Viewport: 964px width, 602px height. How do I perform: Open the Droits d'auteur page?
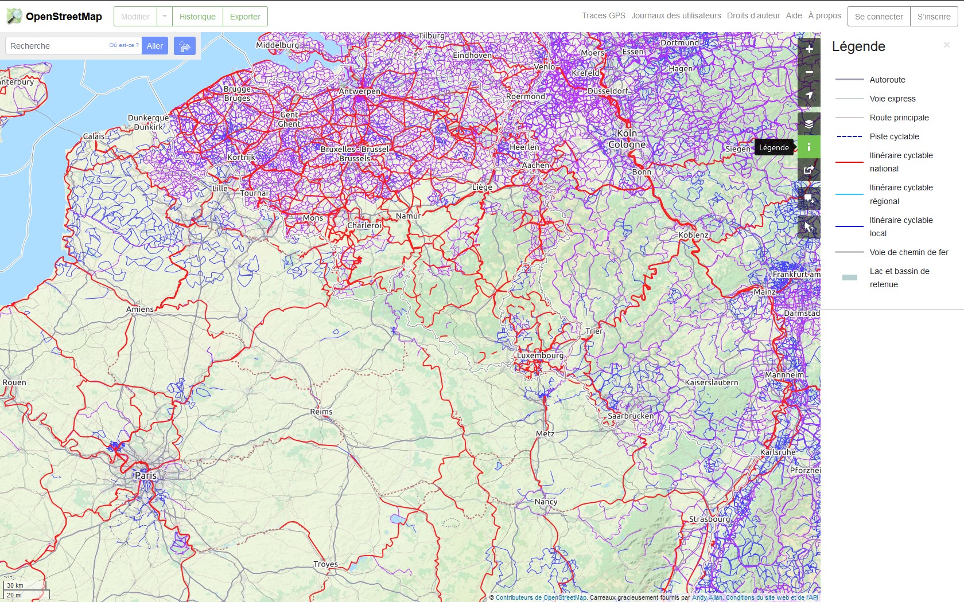(753, 15)
